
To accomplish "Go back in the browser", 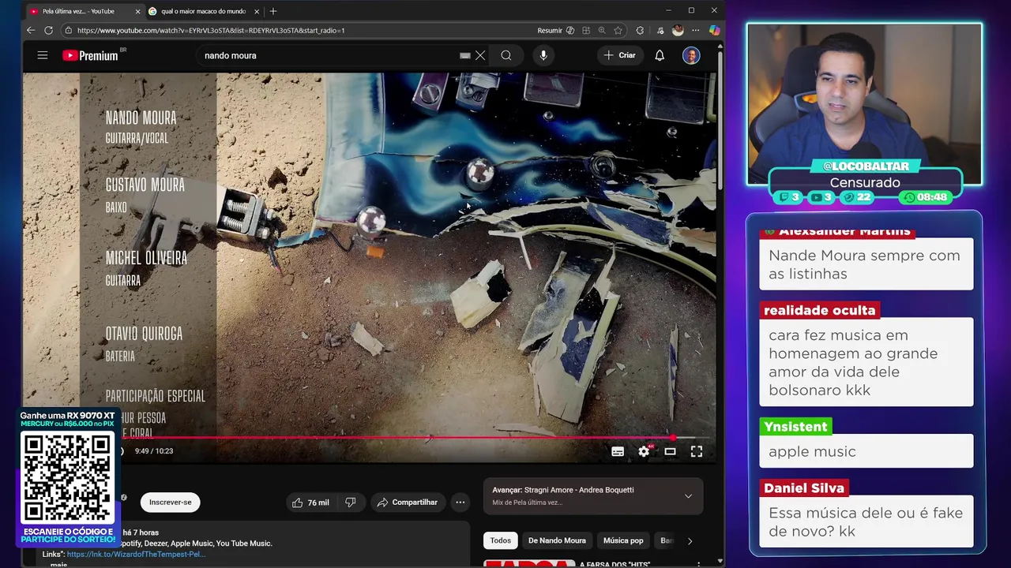I will pos(31,30).
